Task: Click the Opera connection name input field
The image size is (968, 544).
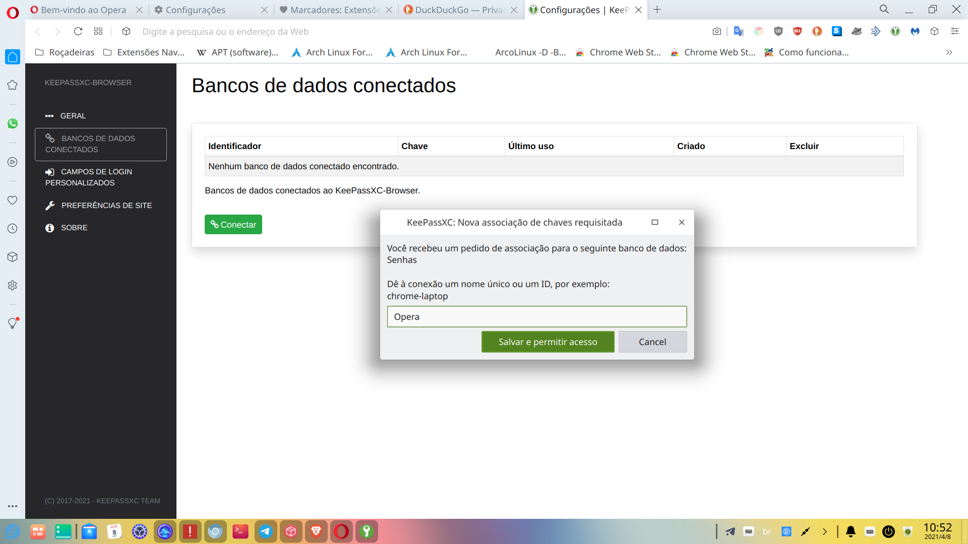Action: pyautogui.click(x=536, y=316)
